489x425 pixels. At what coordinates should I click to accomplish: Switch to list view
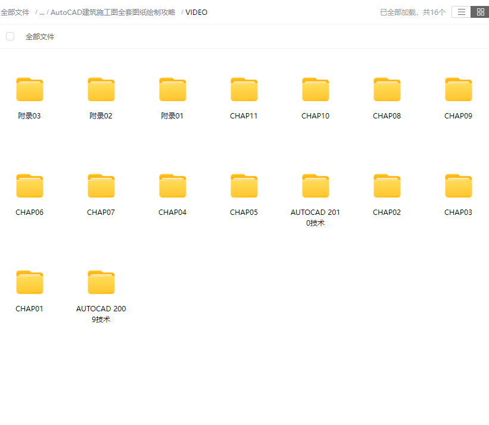click(461, 12)
